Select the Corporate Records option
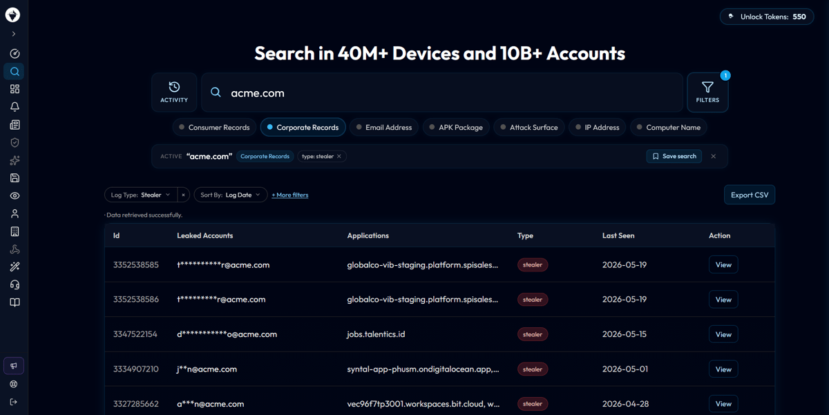Screen dimensions: 829x415 [x=303, y=127]
